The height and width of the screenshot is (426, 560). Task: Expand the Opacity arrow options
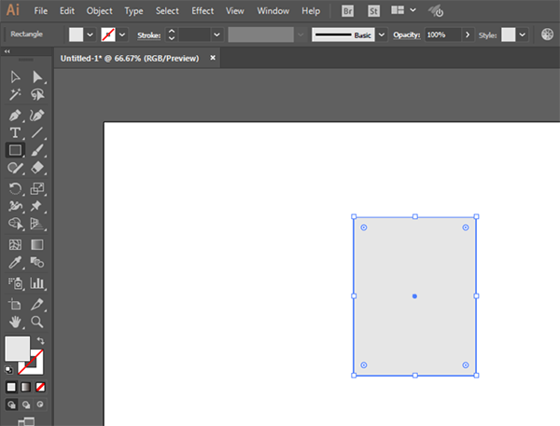[x=468, y=34]
